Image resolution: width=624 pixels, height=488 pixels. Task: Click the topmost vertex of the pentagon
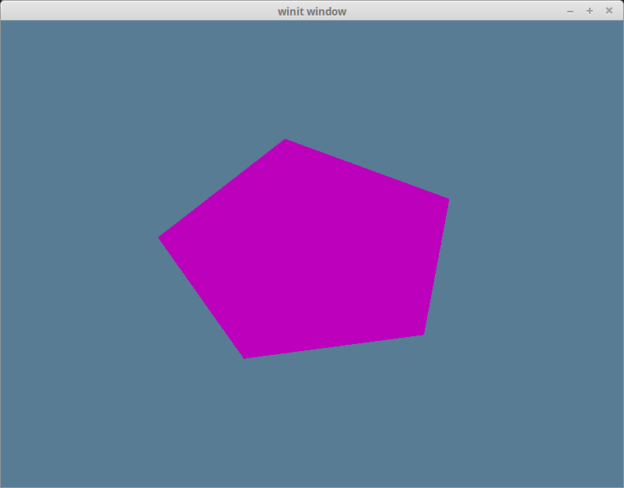[286, 140]
